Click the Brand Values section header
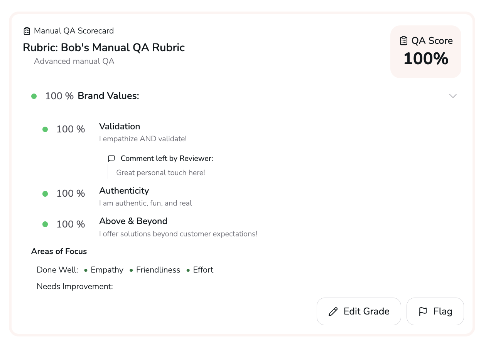Image resolution: width=486 pixels, height=348 pixels. pos(108,96)
